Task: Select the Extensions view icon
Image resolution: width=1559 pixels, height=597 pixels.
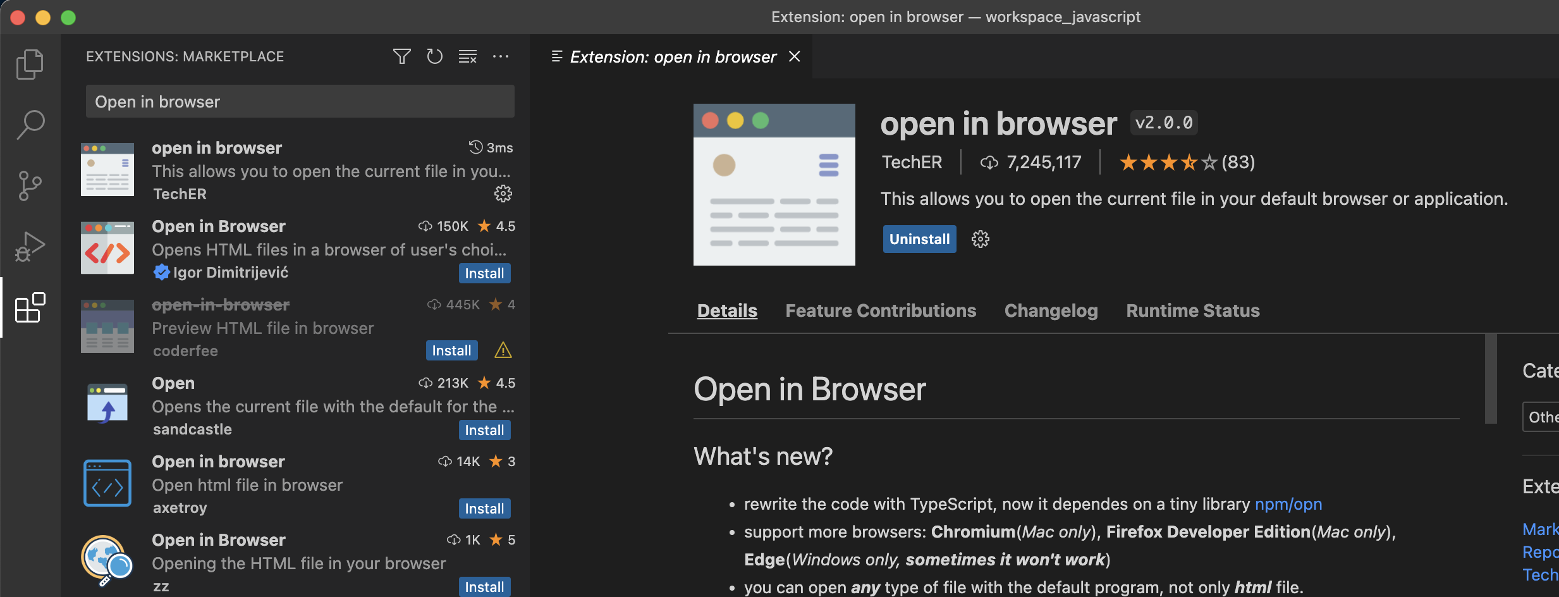Action: (30, 308)
